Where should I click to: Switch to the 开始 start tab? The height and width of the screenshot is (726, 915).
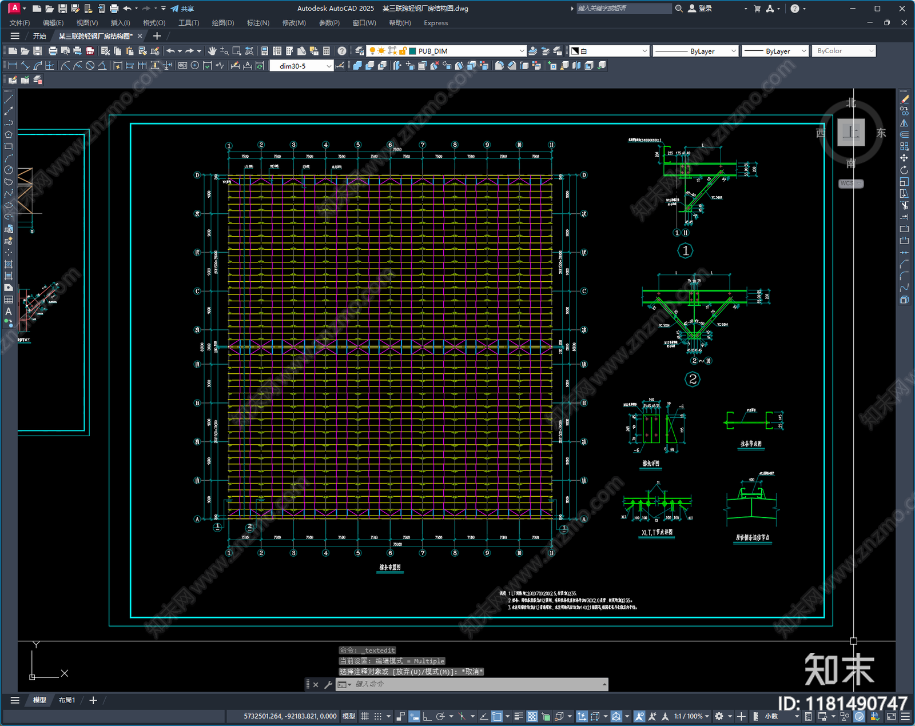39,36
